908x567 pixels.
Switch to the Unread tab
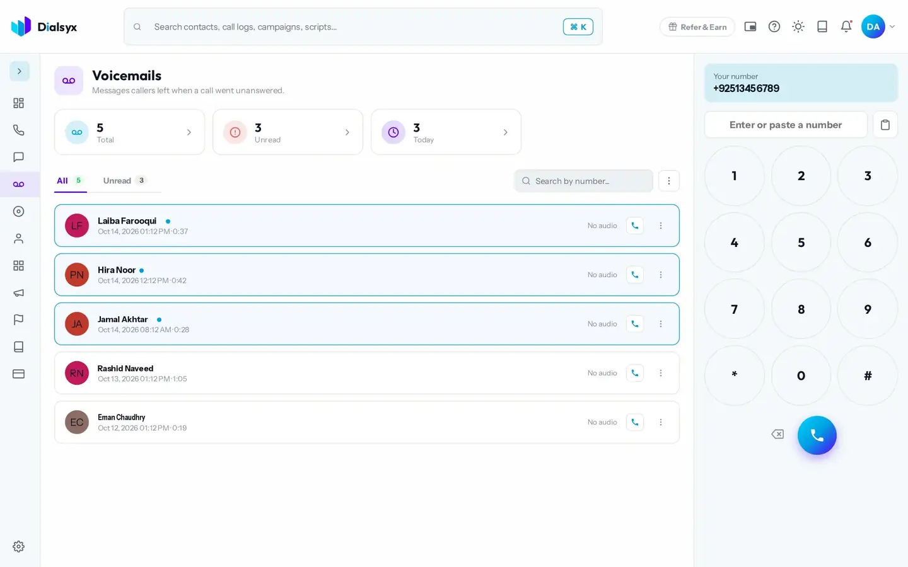tap(125, 181)
